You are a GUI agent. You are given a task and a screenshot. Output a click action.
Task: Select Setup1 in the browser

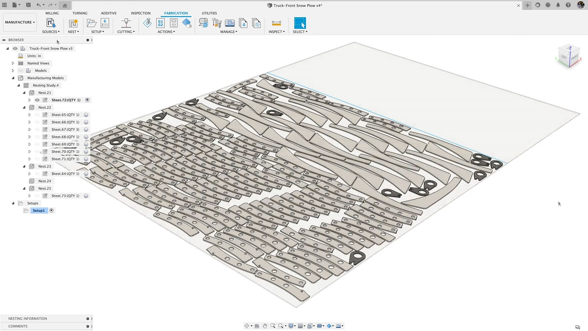(39, 211)
